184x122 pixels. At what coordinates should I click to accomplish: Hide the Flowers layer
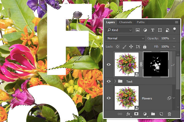pyautogui.click(x=109, y=98)
